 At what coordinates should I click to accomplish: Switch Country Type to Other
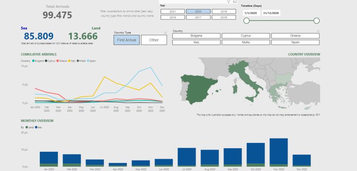(154, 40)
